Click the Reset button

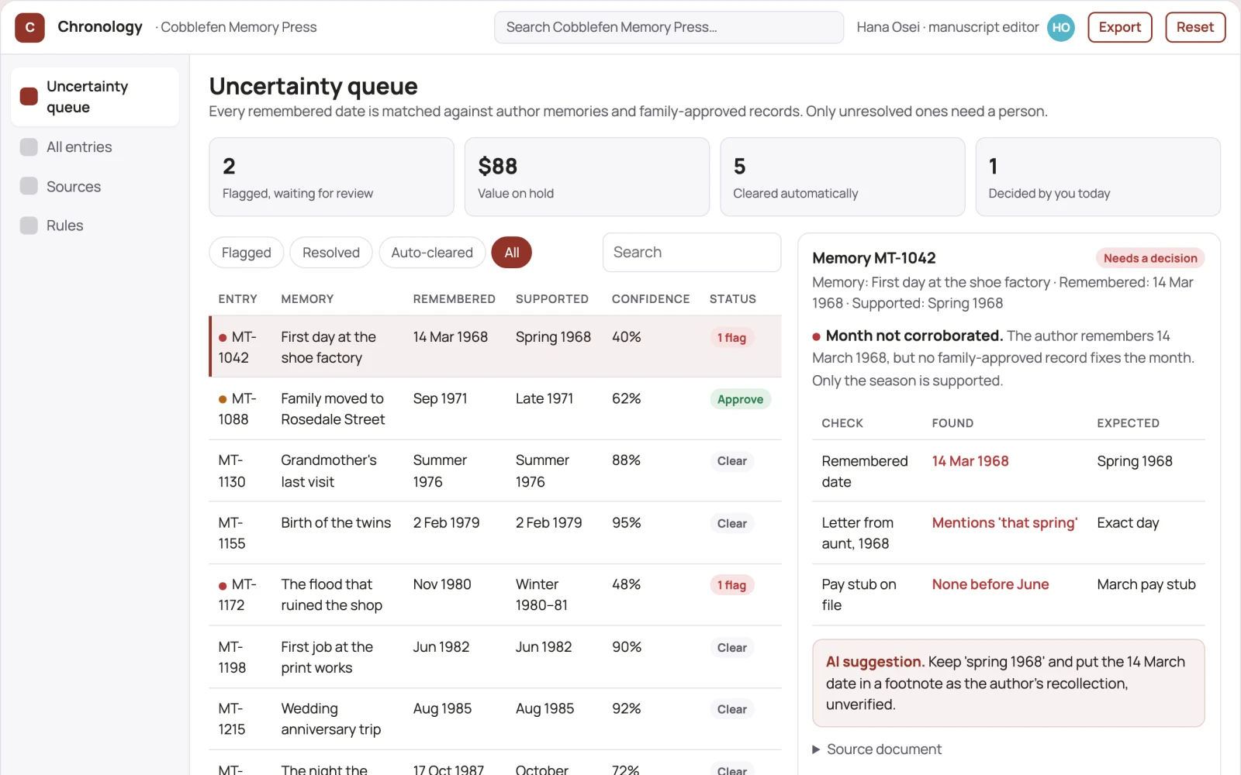1195,27
